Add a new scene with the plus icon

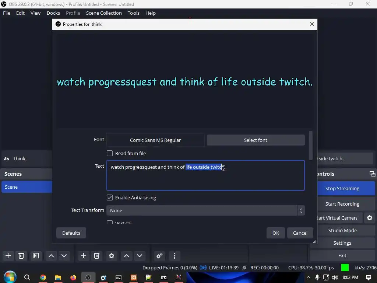[x=8, y=256]
